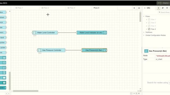
Task: Select Flow 3 label in info tree
Action: click(x=153, y=26)
